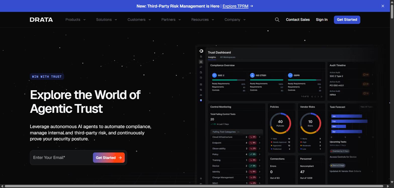Viewport: 394px width, 188px height.
Task: Click the SOC 2 readiness progress bar
Action: [x=229, y=80]
